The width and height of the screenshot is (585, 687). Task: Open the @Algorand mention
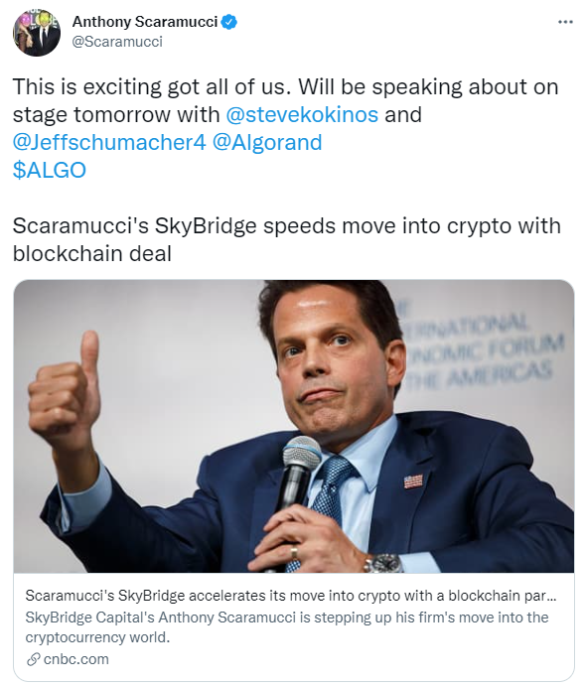pyautogui.click(x=267, y=142)
